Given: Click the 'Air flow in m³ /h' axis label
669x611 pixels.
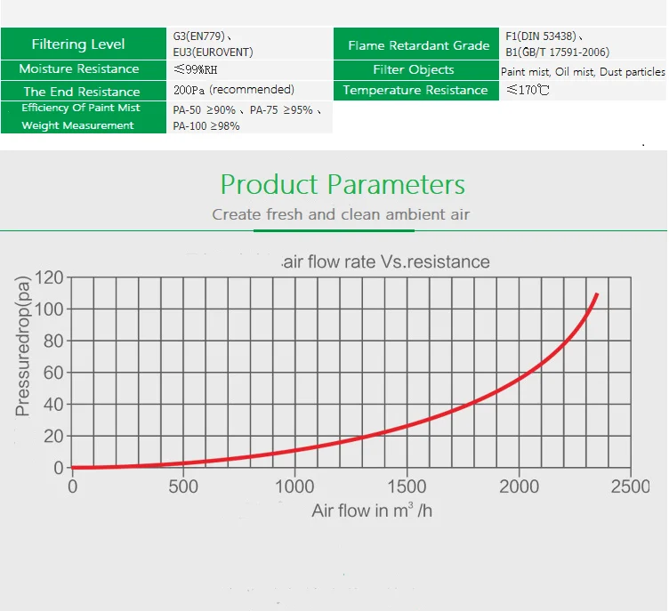Looking at the screenshot, I should [x=372, y=510].
